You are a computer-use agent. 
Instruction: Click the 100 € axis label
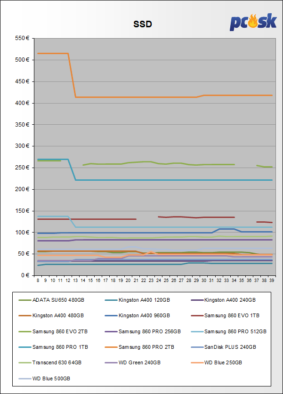(x=22, y=233)
